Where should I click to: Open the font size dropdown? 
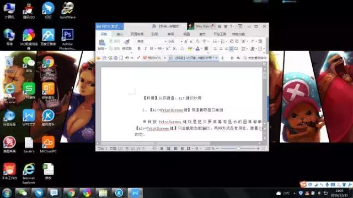181,42
